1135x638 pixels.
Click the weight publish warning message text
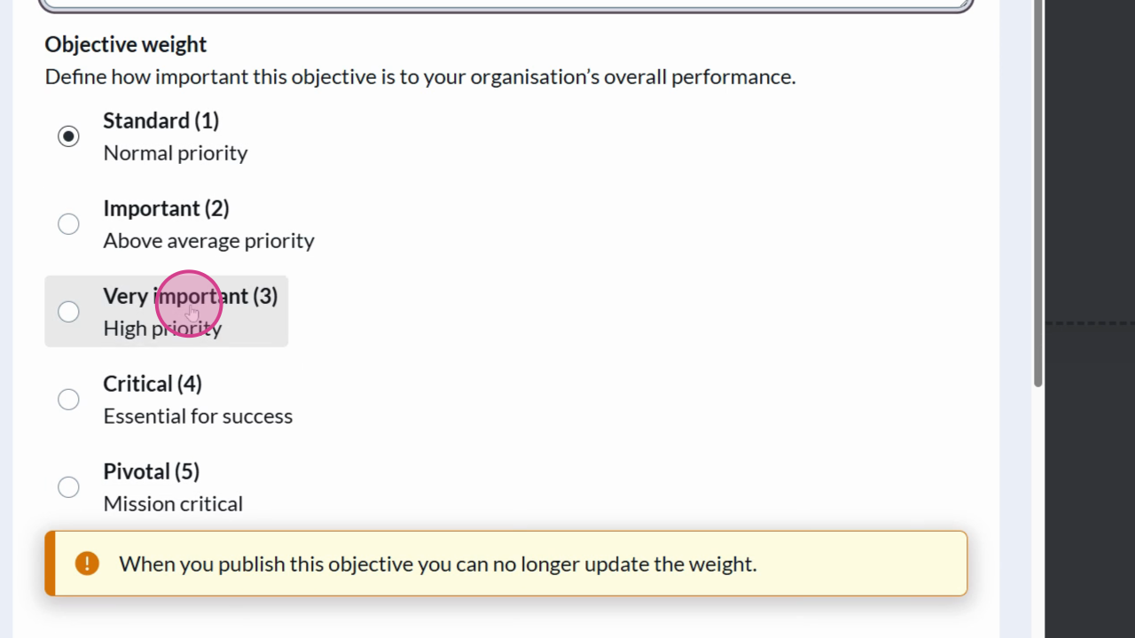pyautogui.click(x=437, y=564)
